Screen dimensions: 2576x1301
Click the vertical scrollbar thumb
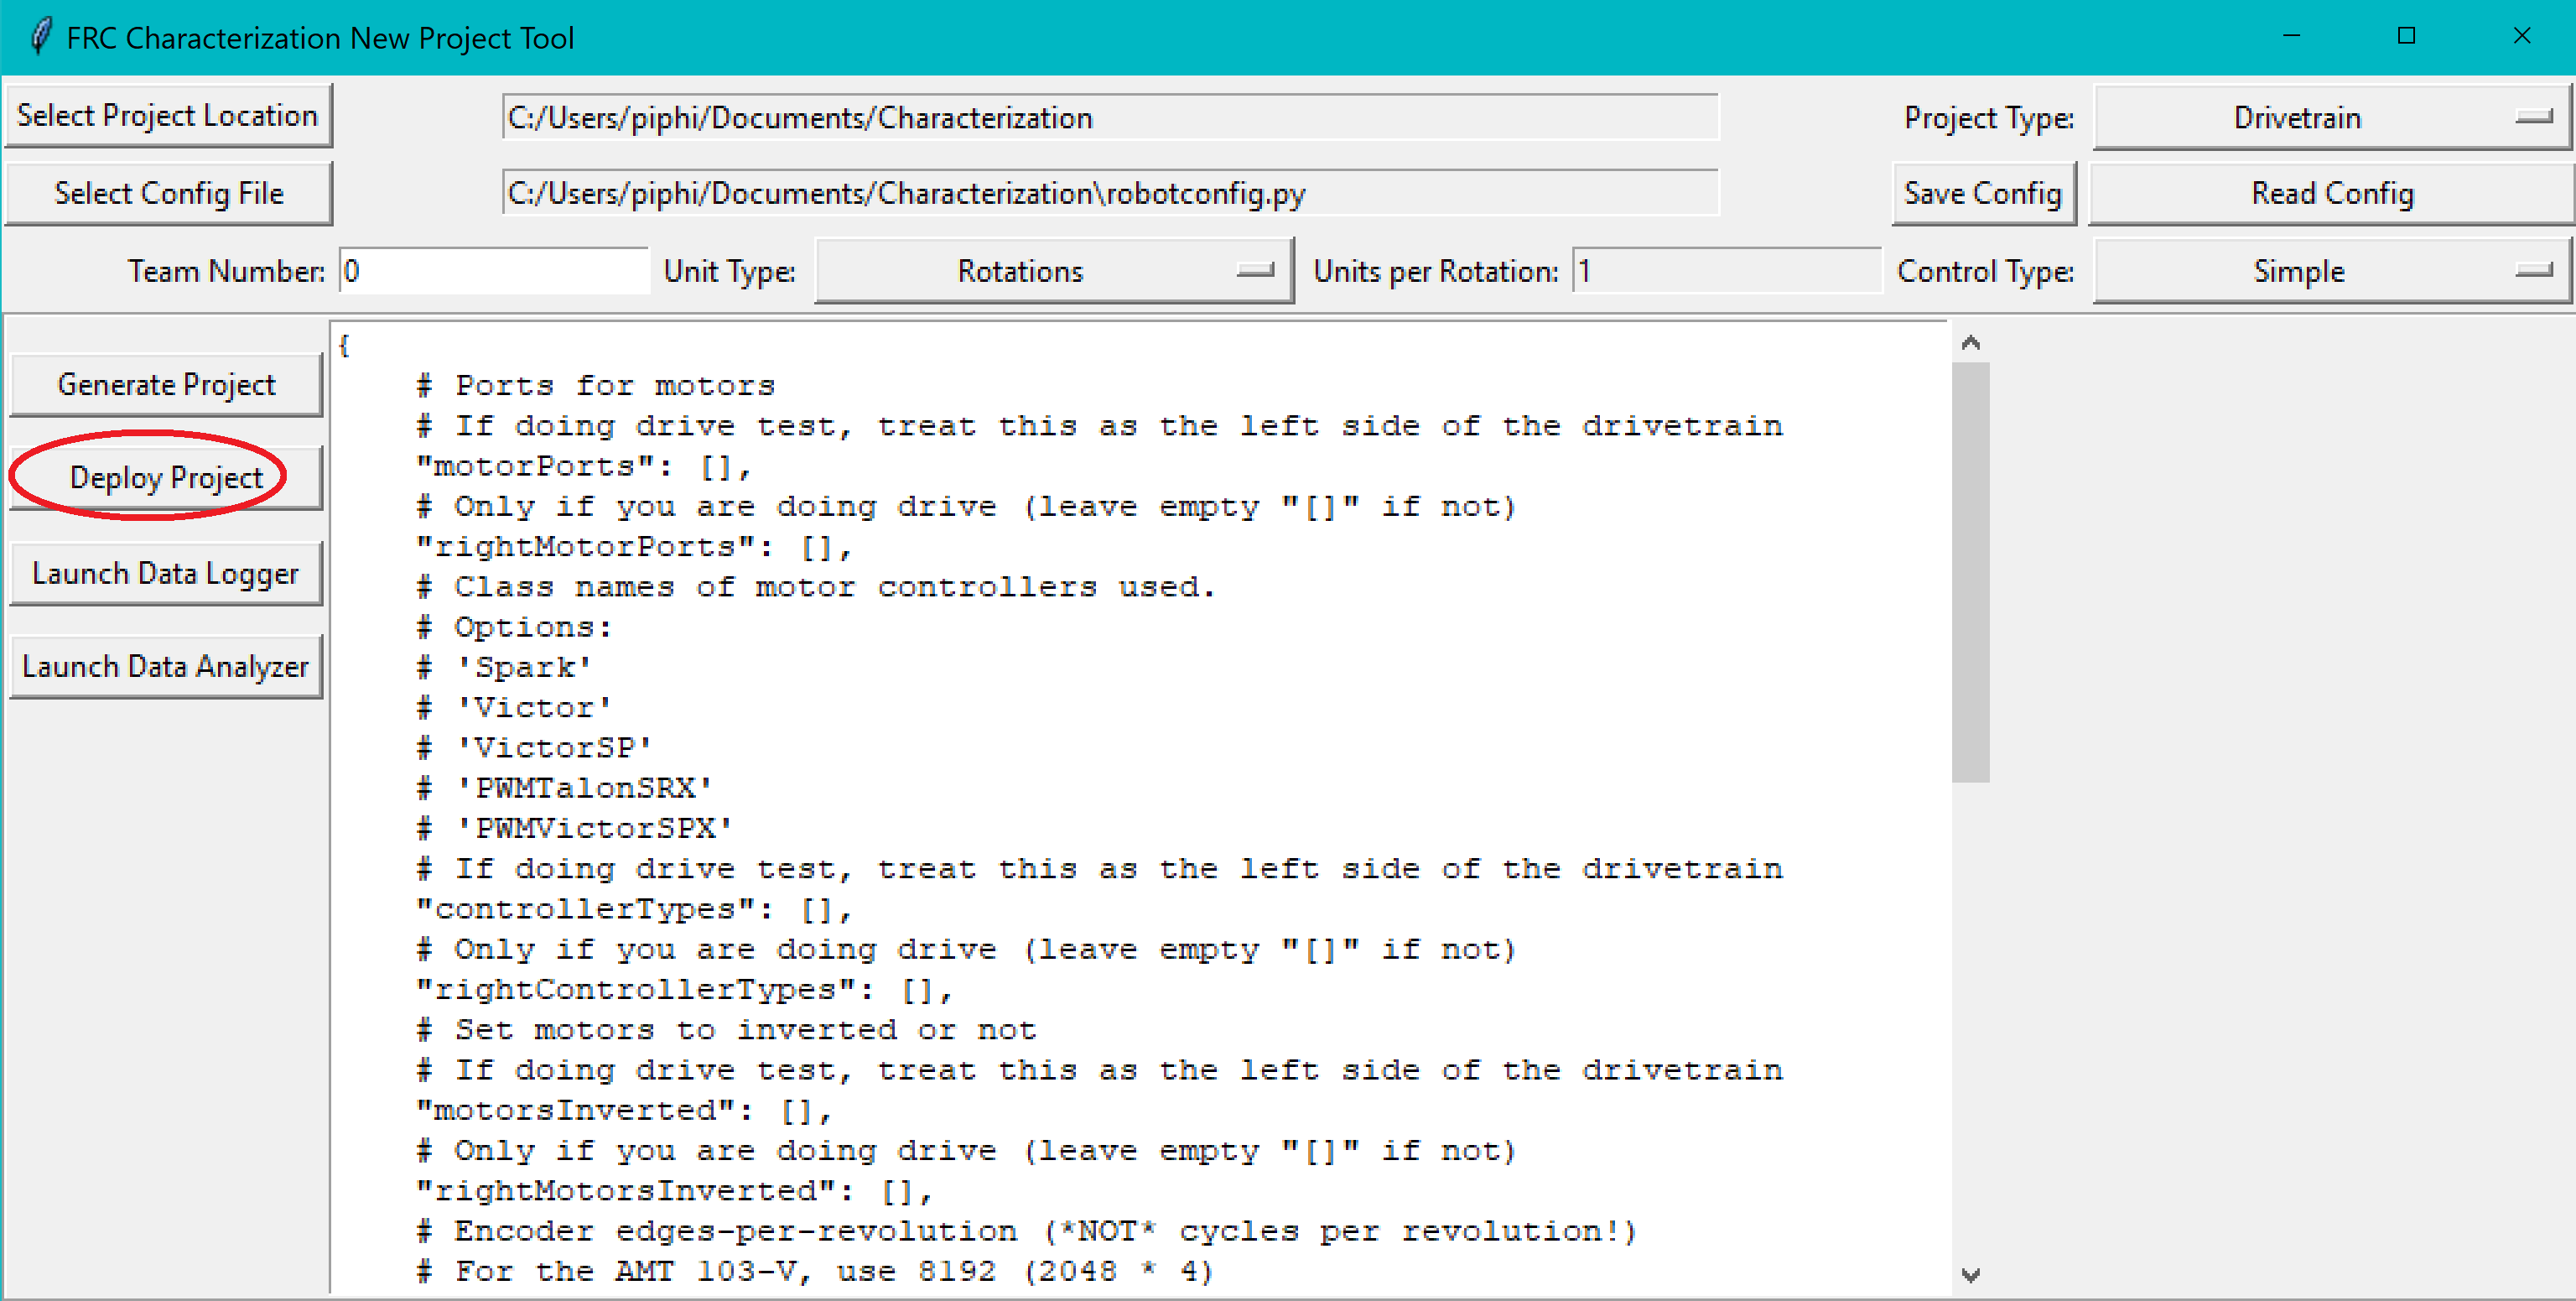coord(1970,572)
